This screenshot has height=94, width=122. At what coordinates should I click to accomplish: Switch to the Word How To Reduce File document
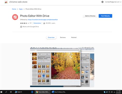[x=59, y=92]
